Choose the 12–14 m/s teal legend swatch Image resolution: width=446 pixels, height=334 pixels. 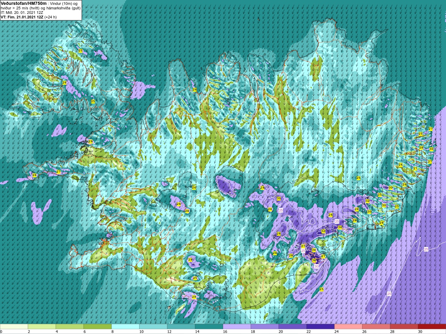(181, 327)
